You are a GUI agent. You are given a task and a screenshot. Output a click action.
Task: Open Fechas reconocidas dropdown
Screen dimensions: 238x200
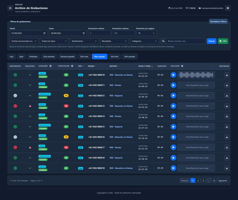click(24, 41)
